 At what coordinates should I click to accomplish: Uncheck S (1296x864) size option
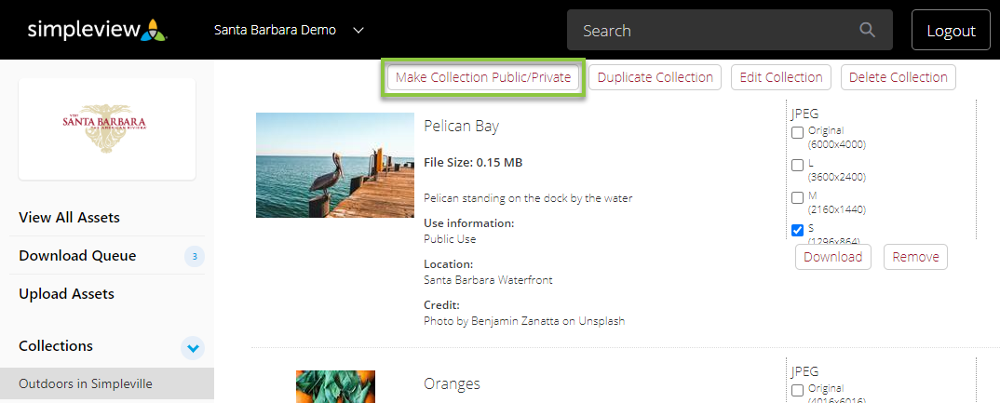(x=797, y=230)
